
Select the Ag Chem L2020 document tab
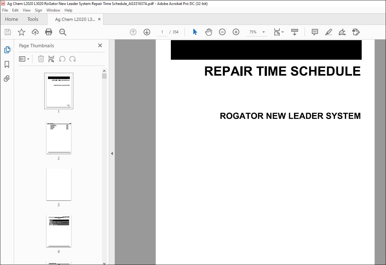point(75,19)
